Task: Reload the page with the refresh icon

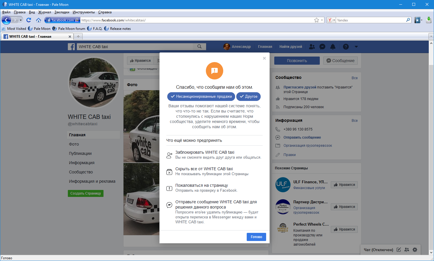Action: [28, 20]
